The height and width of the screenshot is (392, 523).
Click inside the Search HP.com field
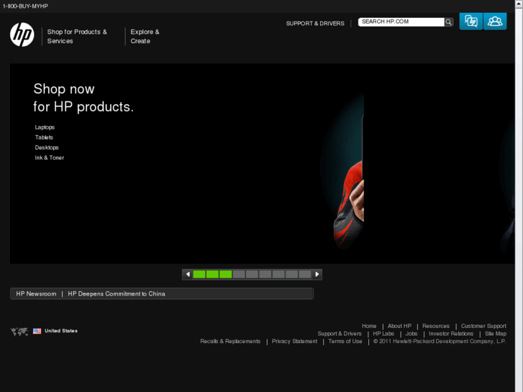(x=401, y=22)
